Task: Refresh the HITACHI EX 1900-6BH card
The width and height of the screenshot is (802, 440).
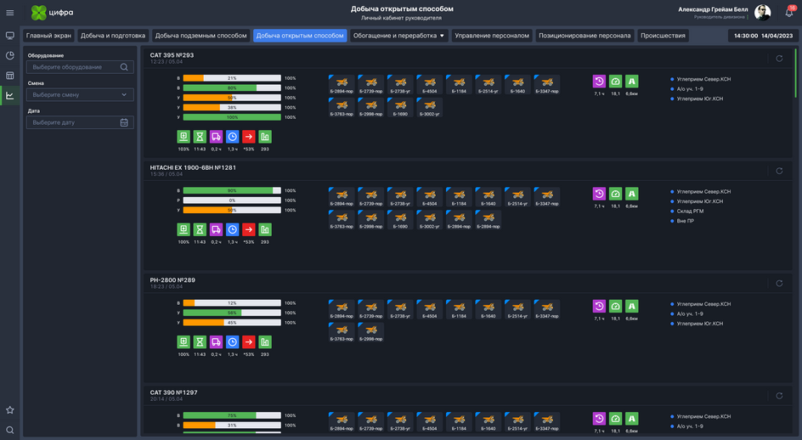Action: pyautogui.click(x=779, y=171)
